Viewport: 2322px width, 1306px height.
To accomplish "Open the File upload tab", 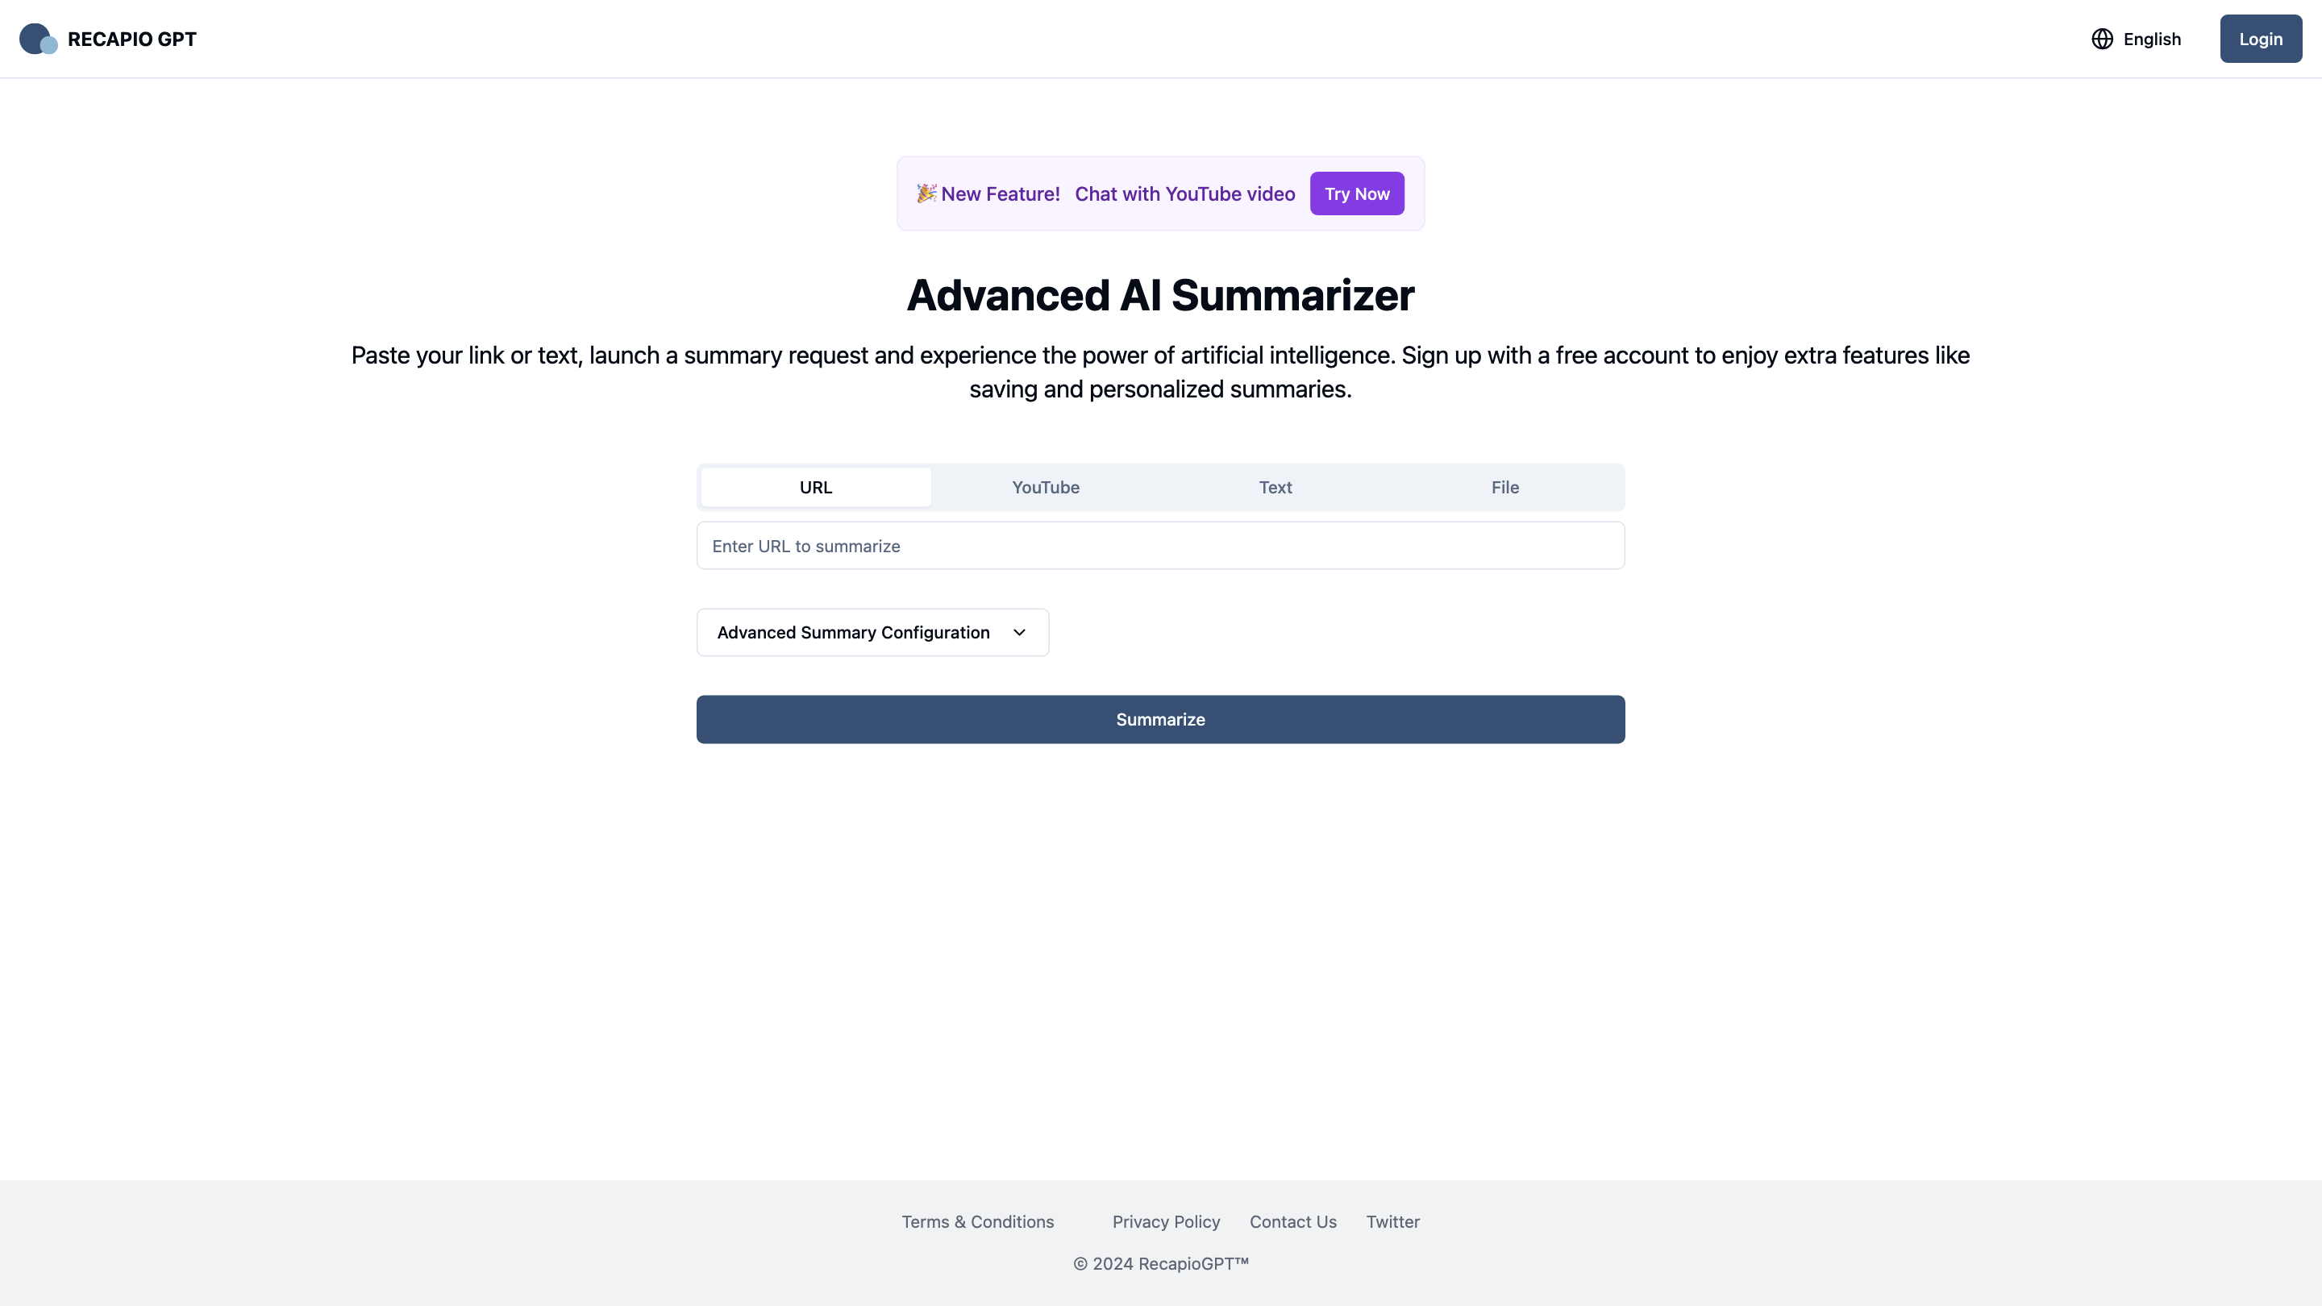I will click(x=1504, y=488).
